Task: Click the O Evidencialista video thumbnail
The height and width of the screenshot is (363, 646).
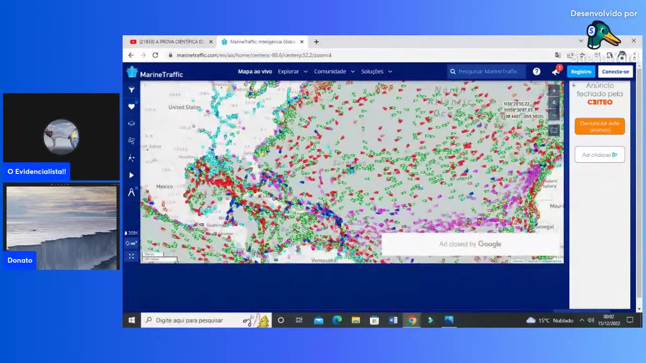Action: (62, 137)
